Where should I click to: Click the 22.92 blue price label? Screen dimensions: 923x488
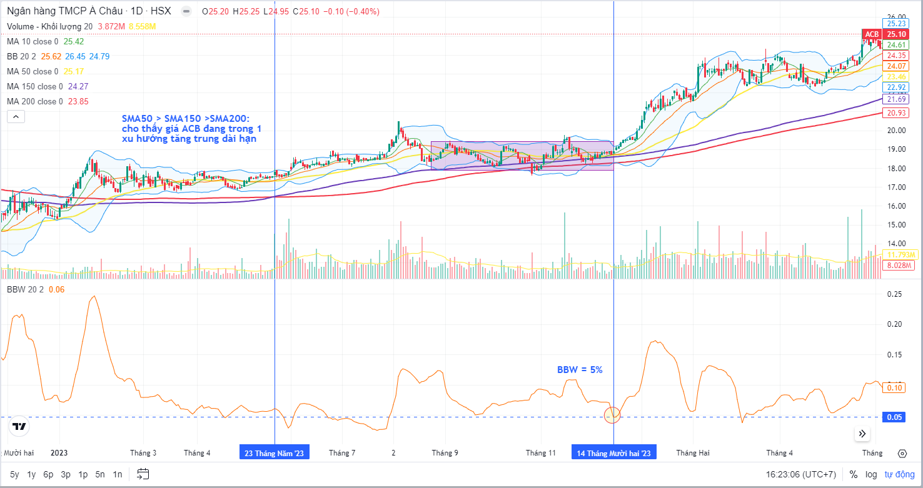point(895,87)
